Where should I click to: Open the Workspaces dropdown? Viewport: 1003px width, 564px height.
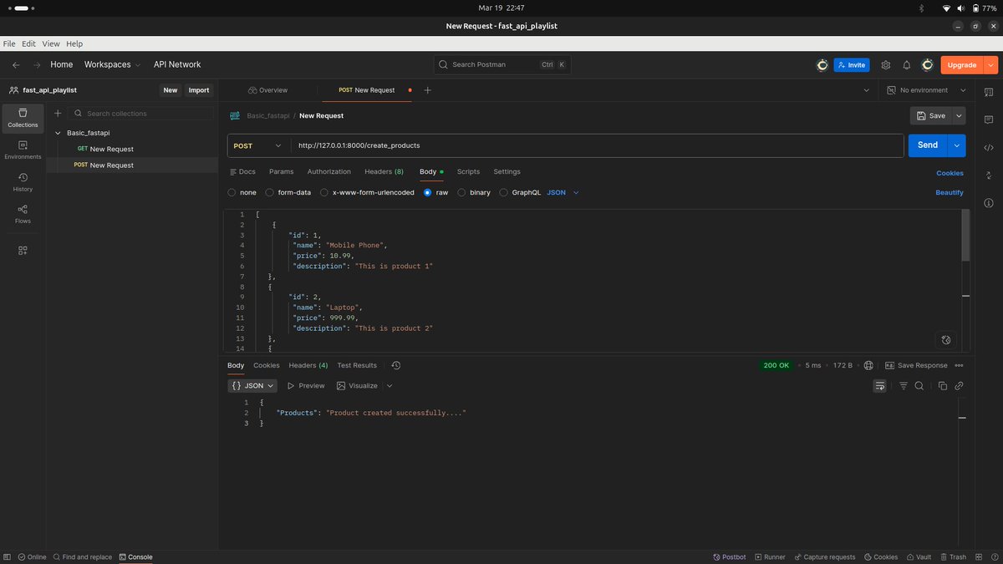pos(112,64)
